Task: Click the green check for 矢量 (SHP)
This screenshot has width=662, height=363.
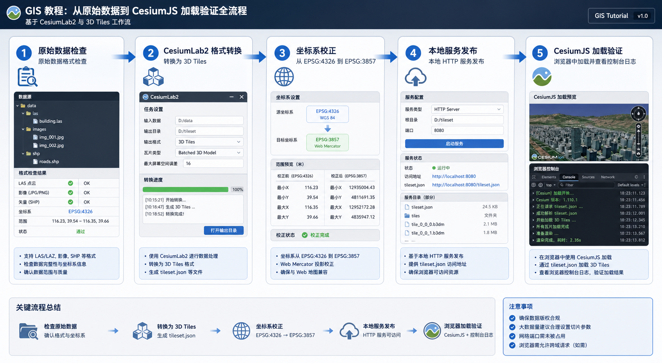Action: tap(70, 202)
